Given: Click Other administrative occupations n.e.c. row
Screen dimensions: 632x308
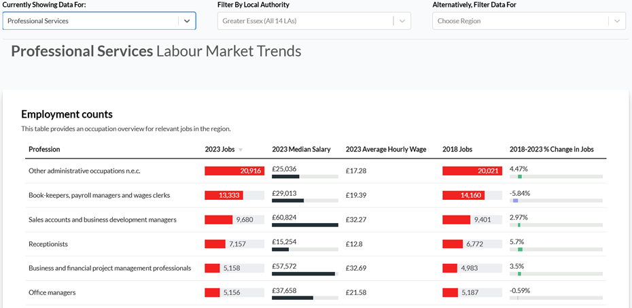Looking at the screenshot, I should click(84, 171).
